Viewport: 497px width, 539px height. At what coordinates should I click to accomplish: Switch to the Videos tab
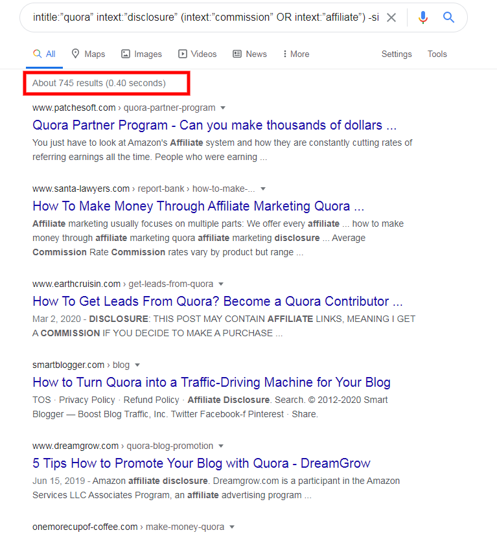coord(197,54)
